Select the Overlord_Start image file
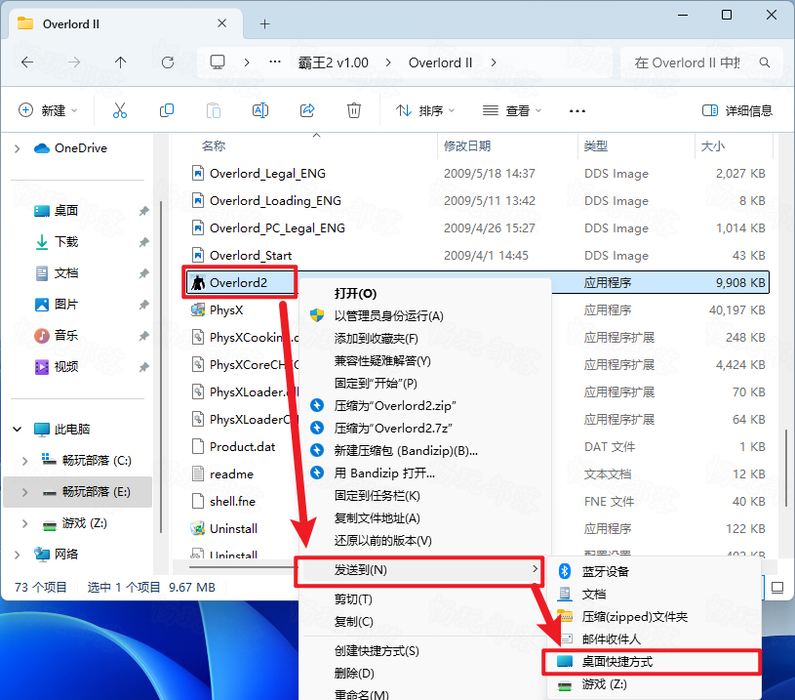The height and width of the screenshot is (700, 795). pyautogui.click(x=241, y=255)
